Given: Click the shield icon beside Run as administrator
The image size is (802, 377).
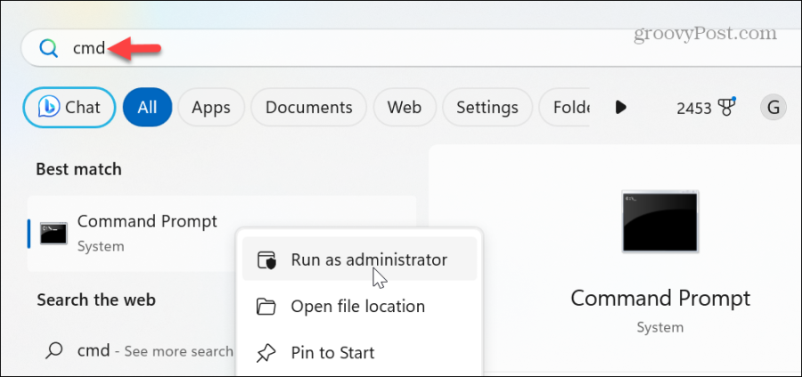Looking at the screenshot, I should pos(266,260).
